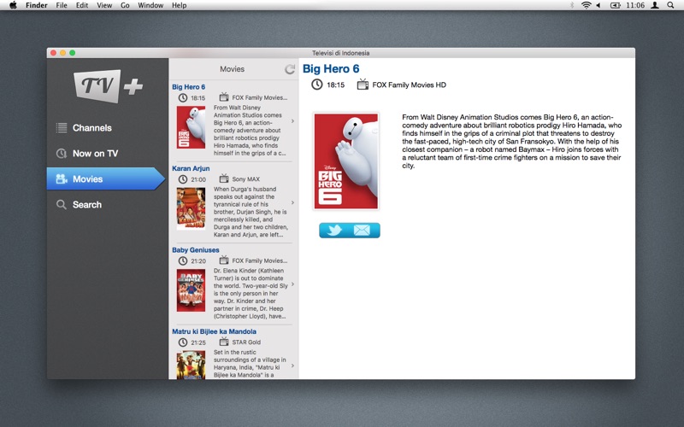The height and width of the screenshot is (427, 684).
Task: Click the user account icon in the menu bar
Action: click(655, 5)
